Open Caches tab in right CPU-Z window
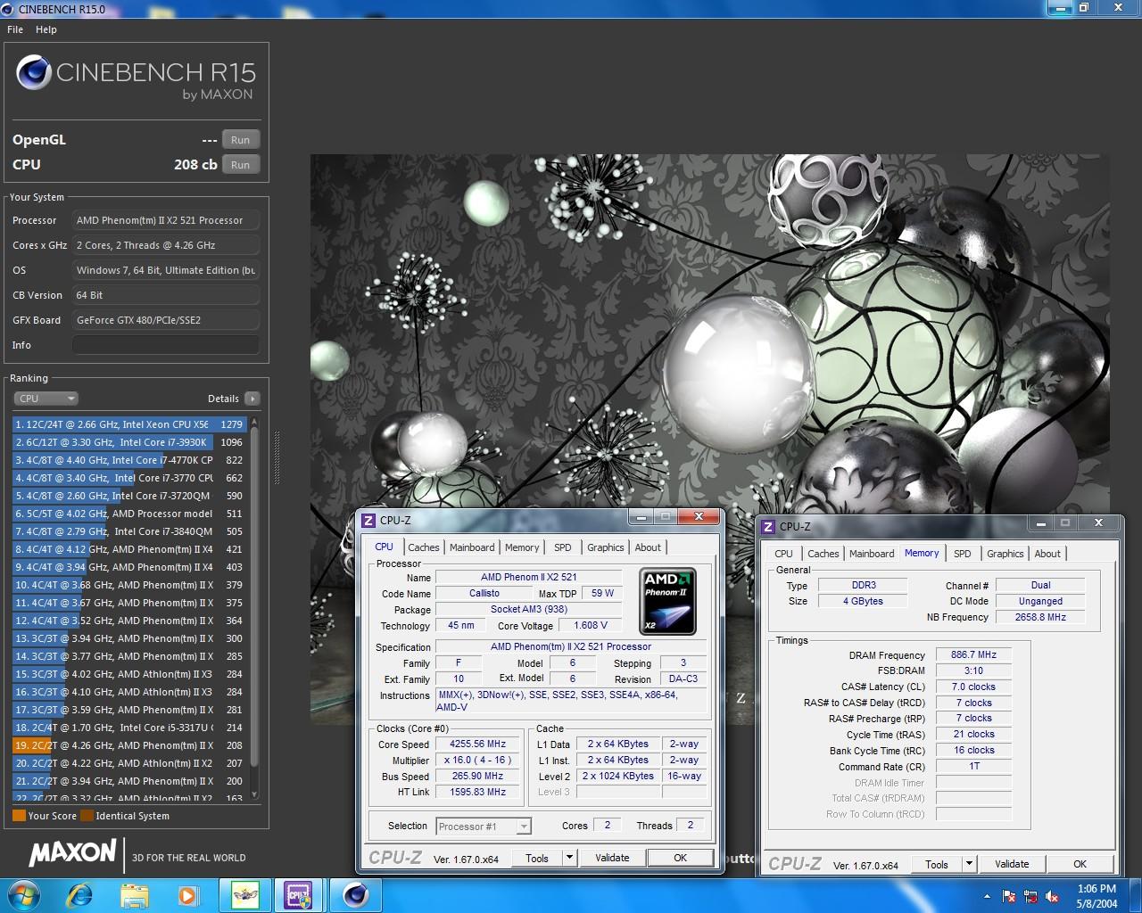 (823, 554)
